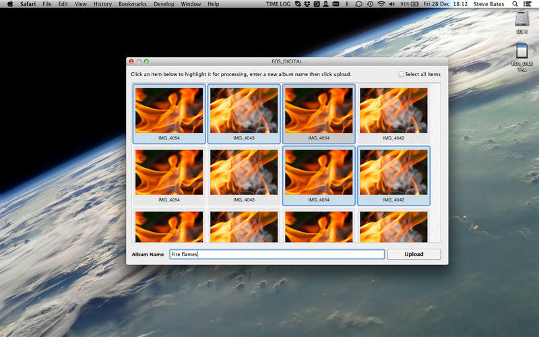Close the EOS_DIGITAL window with red button
The width and height of the screenshot is (539, 337).
(x=131, y=61)
